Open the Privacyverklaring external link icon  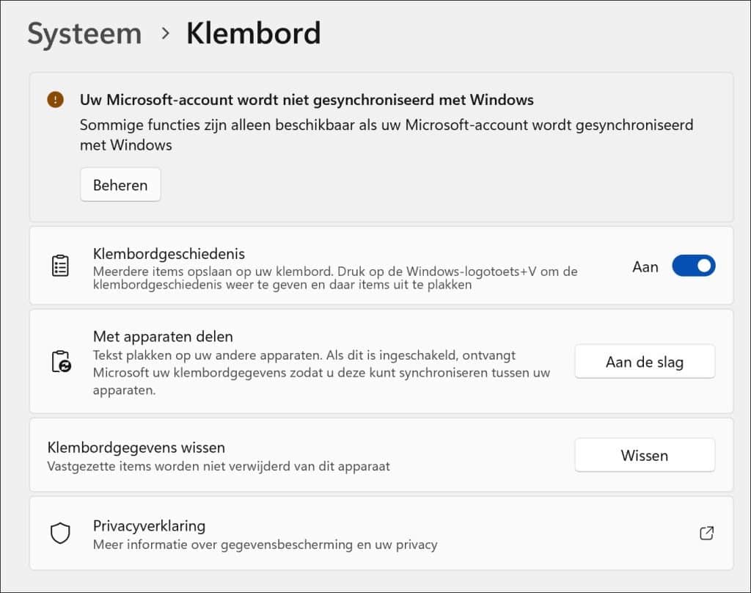coord(706,534)
